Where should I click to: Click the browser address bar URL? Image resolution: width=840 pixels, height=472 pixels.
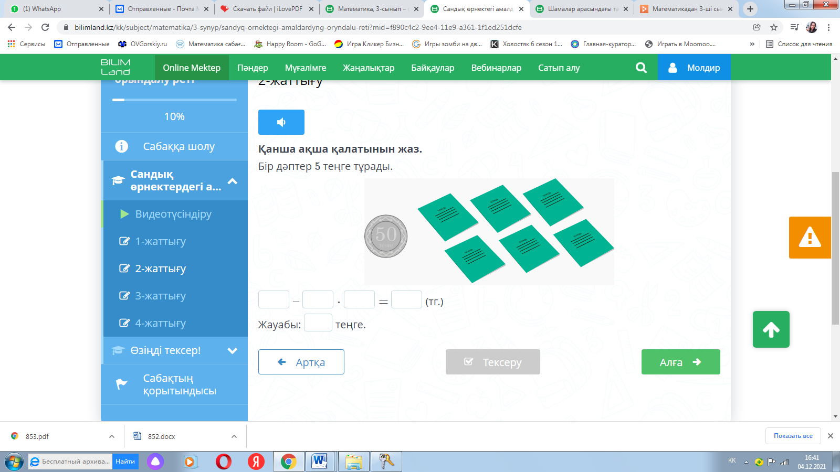[x=298, y=27]
